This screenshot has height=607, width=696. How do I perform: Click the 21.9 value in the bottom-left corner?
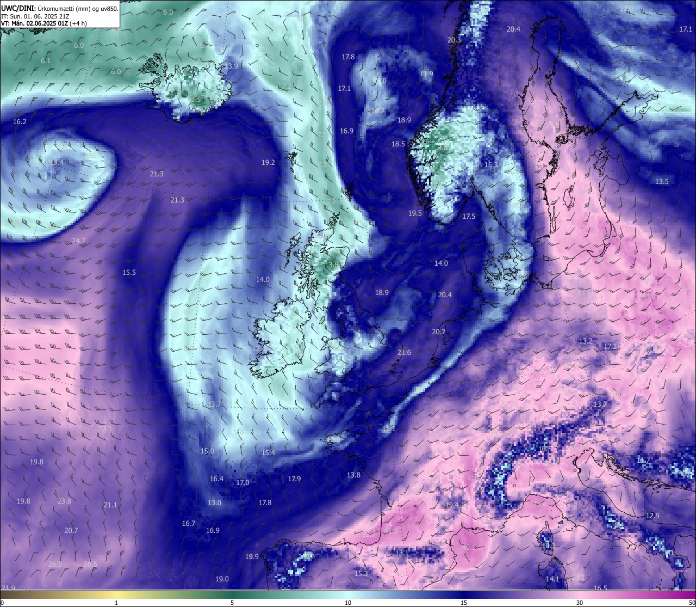coord(8,587)
